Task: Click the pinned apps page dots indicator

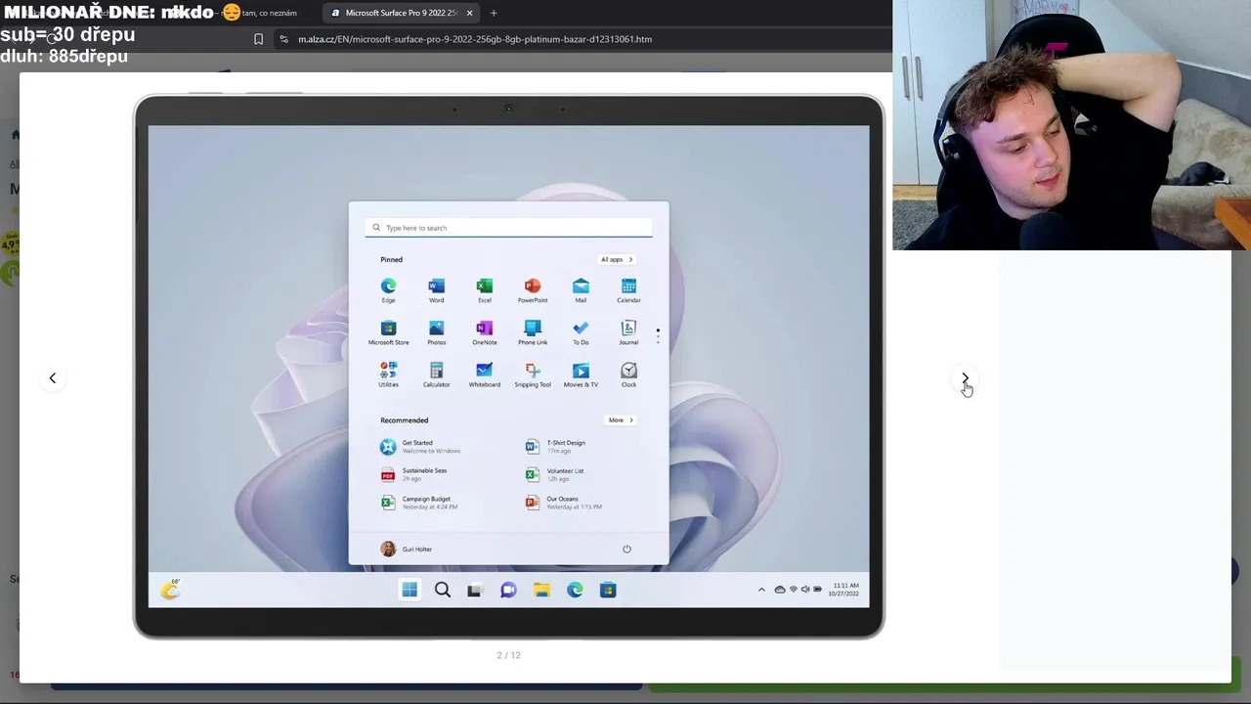Action: [658, 335]
